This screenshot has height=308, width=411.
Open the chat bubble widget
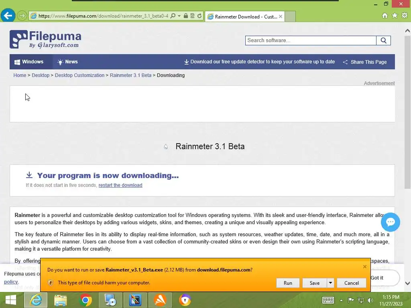click(x=390, y=222)
